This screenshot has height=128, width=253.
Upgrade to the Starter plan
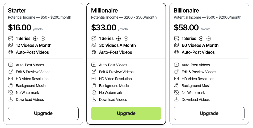(43, 113)
